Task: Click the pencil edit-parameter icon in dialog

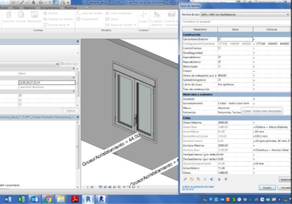Action: coord(185,179)
